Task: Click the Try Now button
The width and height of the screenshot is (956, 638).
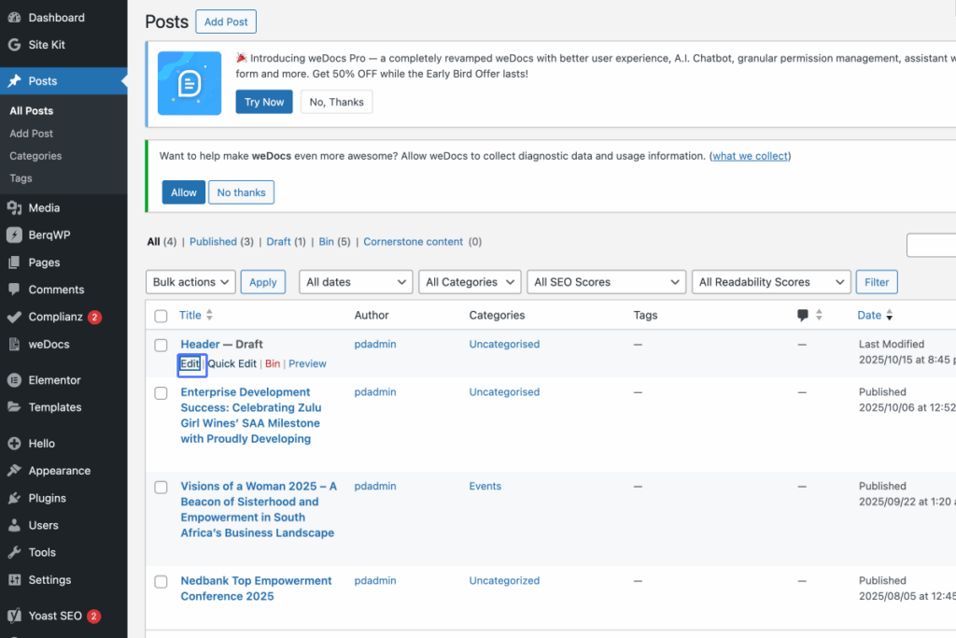Action: coord(264,102)
